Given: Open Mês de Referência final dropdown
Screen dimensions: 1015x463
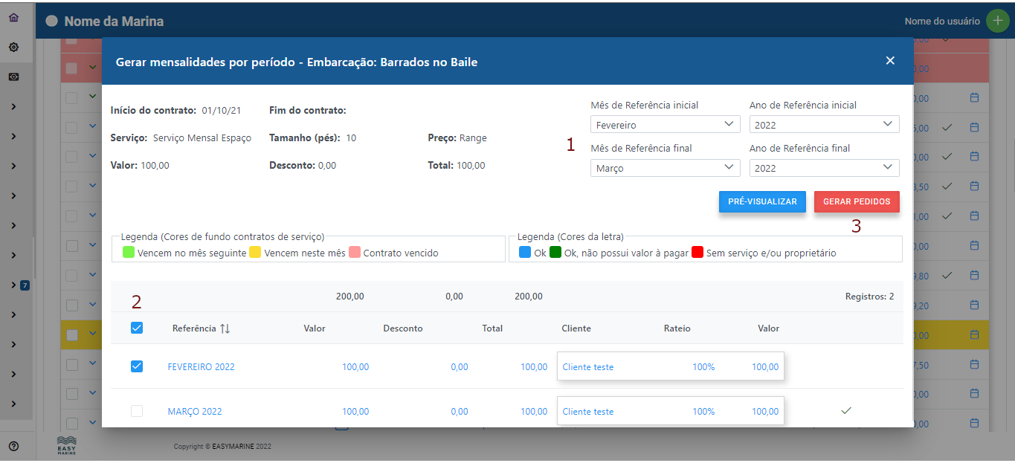Looking at the screenshot, I should click(665, 168).
